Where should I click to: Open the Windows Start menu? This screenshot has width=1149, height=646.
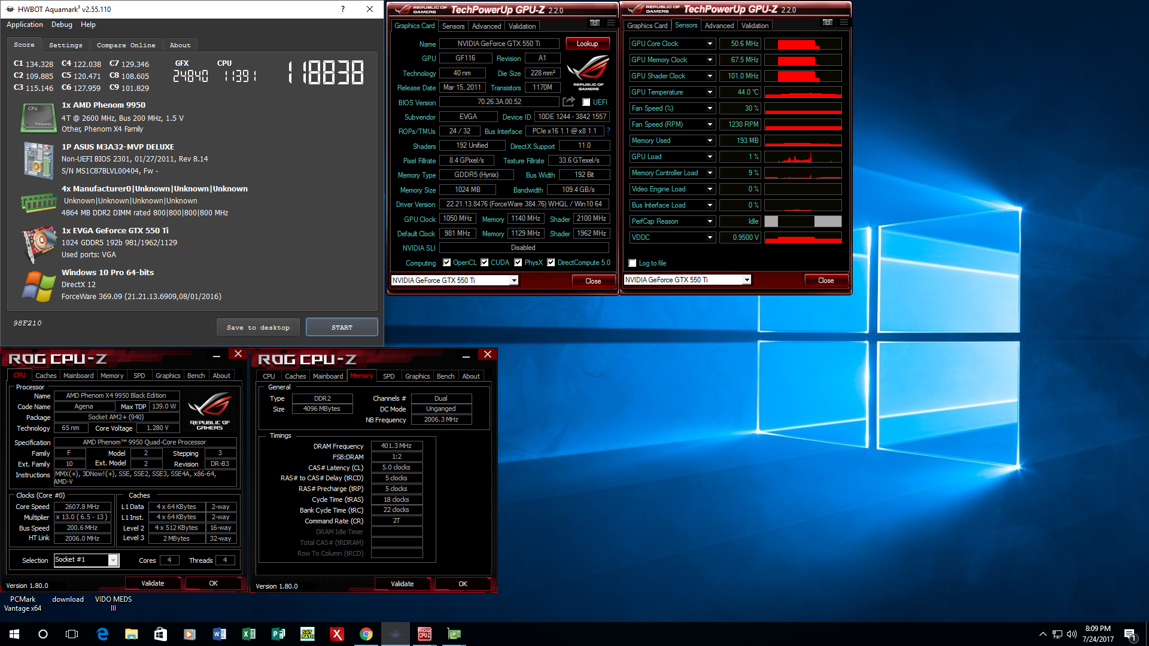[14, 634]
